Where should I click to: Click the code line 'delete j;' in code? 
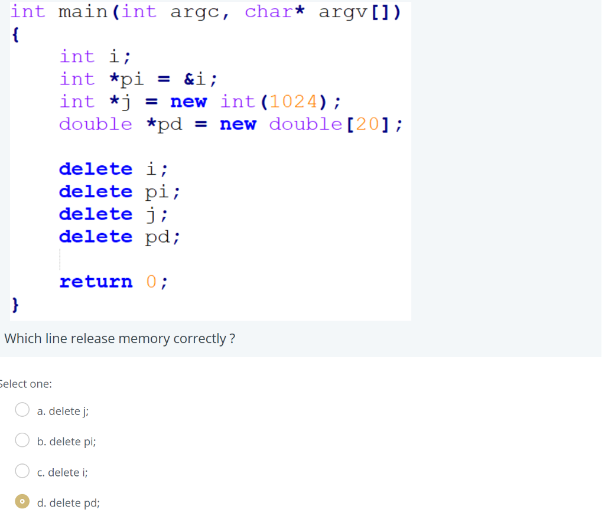tap(114, 214)
